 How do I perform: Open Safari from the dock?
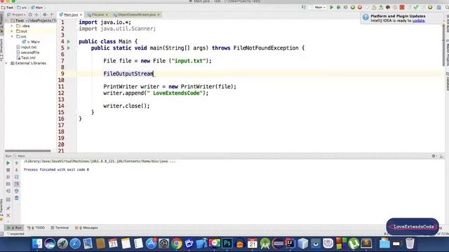[75, 244]
